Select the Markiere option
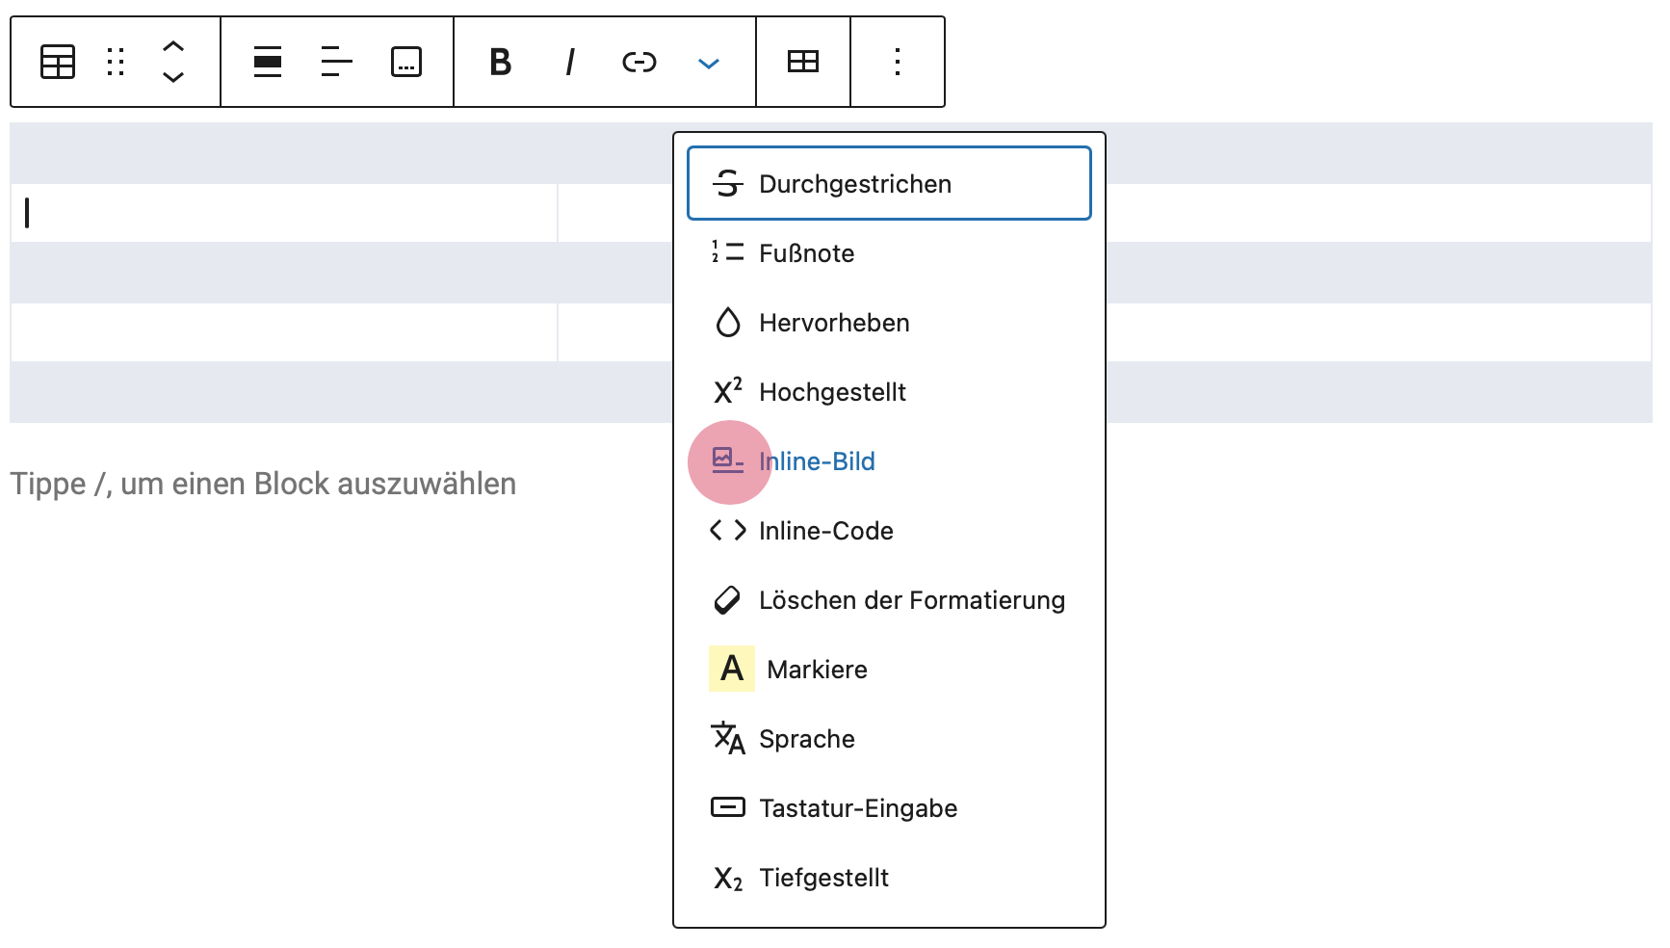Viewport: 1670px width, 948px height. pos(889,670)
